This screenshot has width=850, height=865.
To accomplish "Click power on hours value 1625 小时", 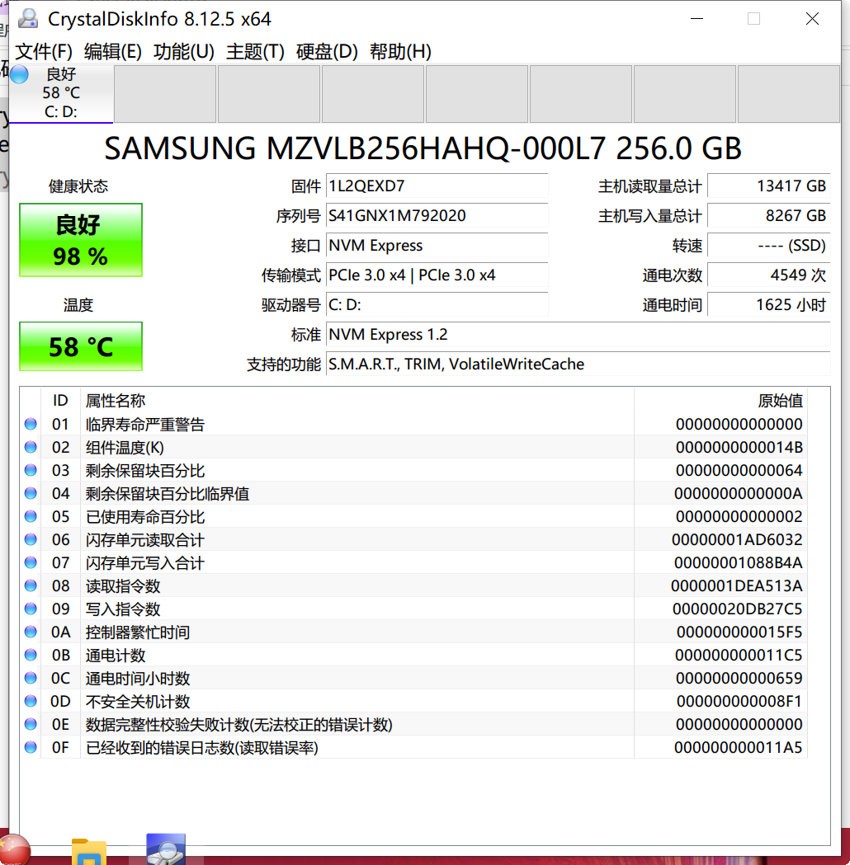I will [768, 305].
